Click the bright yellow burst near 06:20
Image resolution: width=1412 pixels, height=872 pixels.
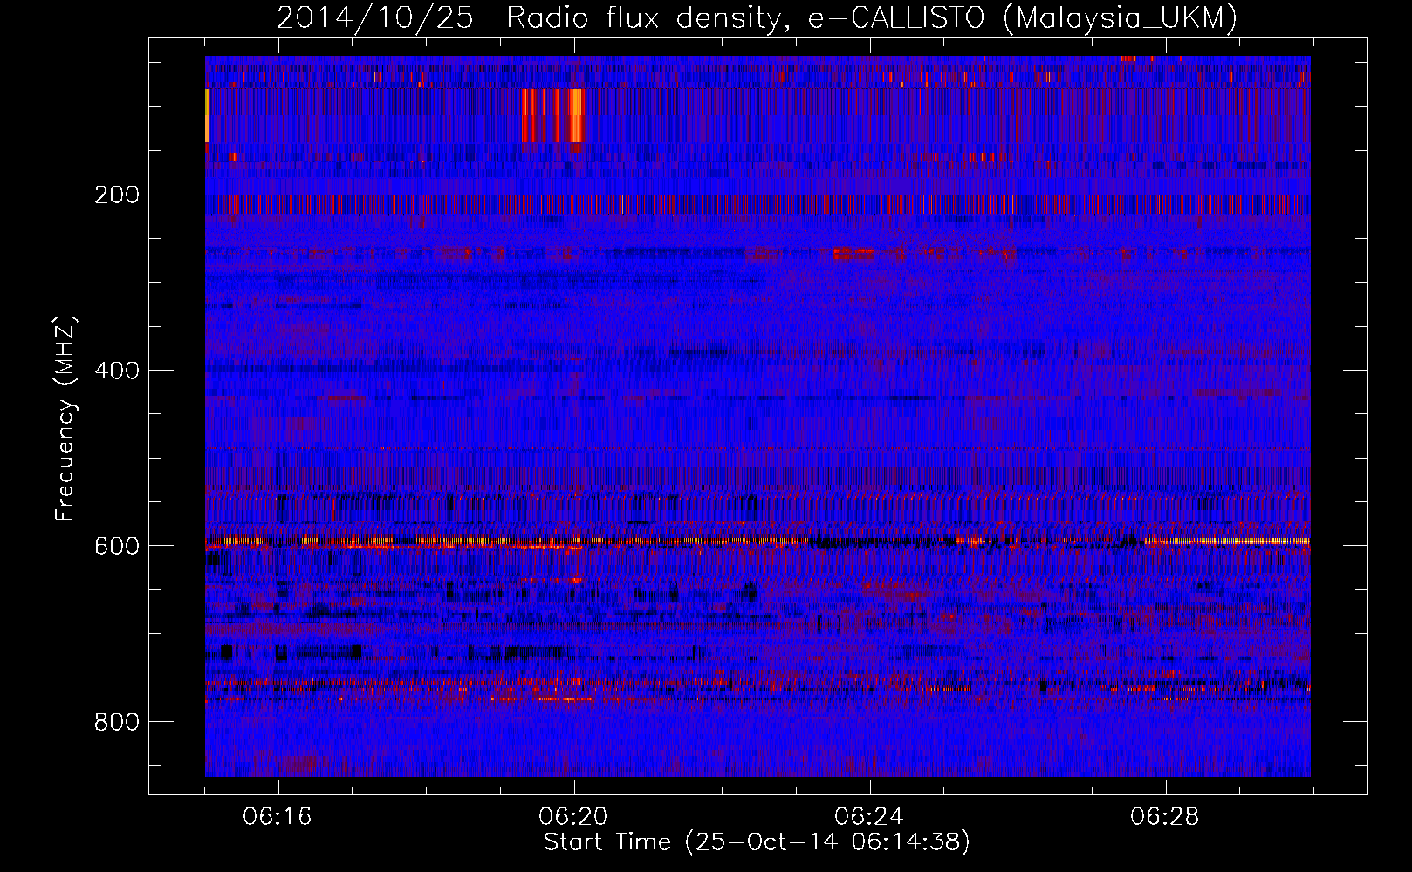(x=575, y=115)
